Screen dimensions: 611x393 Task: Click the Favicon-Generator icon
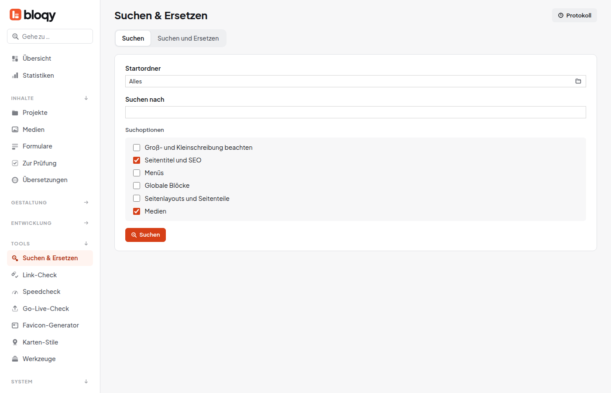point(15,325)
